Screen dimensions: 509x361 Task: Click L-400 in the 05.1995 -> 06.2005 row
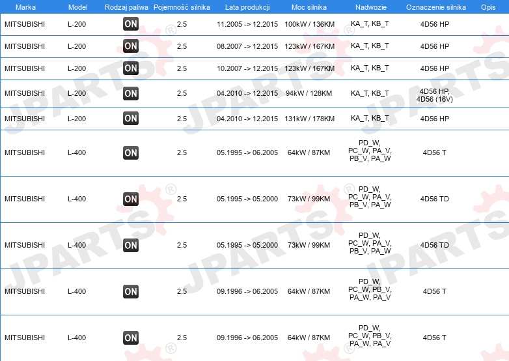click(x=77, y=152)
